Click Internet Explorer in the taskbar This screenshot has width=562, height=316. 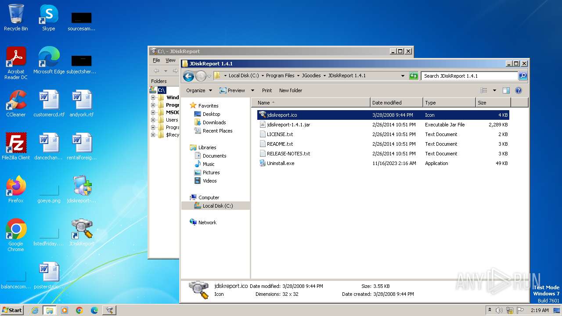pos(35,310)
